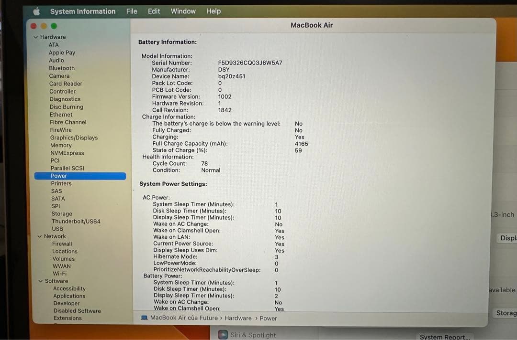The height and width of the screenshot is (340, 517).
Task: Collapse the Network section
Action: click(x=40, y=236)
